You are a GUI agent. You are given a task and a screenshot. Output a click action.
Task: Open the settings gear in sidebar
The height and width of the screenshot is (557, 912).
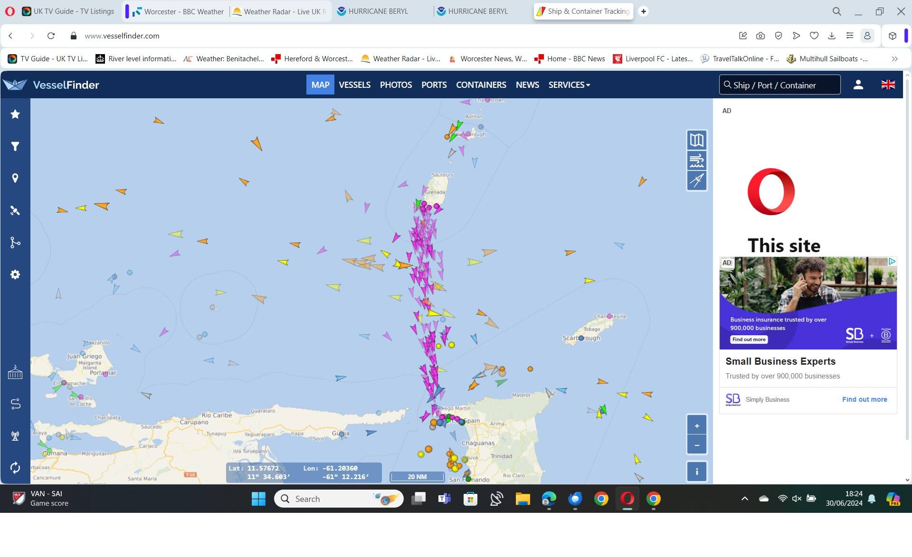click(x=15, y=274)
